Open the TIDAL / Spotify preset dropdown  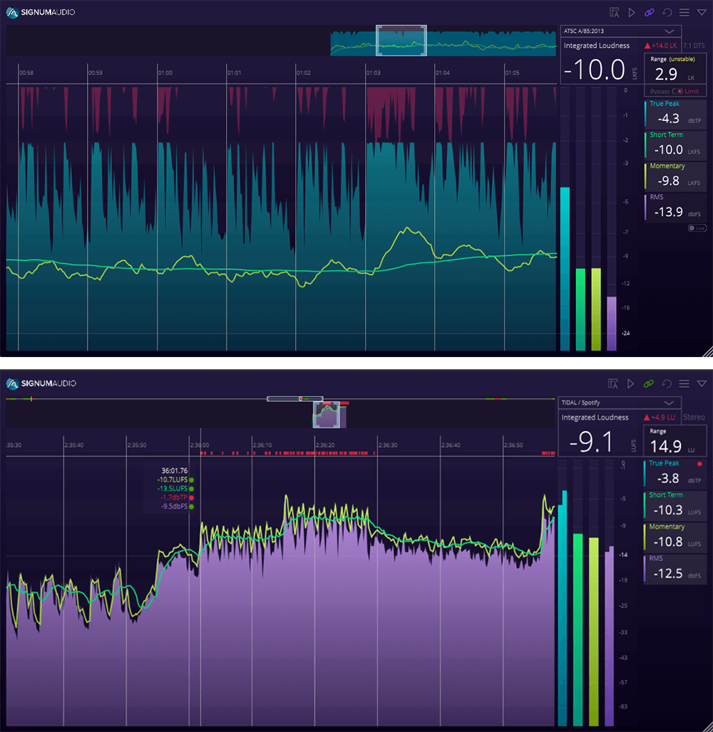[x=620, y=403]
